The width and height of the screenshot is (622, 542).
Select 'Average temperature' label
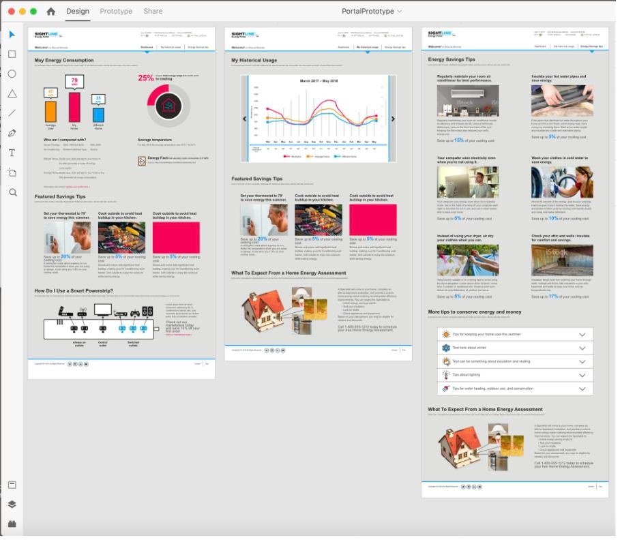tap(156, 141)
